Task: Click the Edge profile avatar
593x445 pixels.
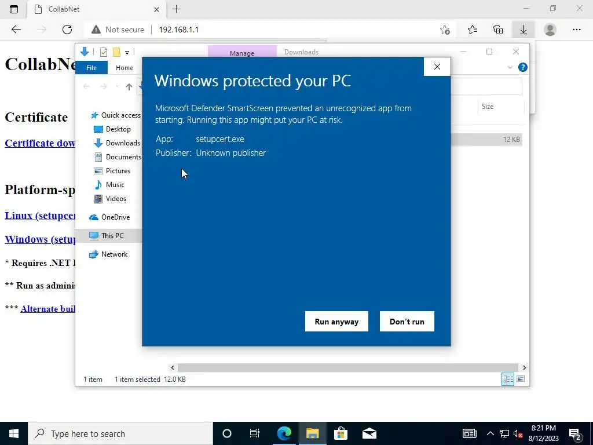Action: [x=550, y=30]
